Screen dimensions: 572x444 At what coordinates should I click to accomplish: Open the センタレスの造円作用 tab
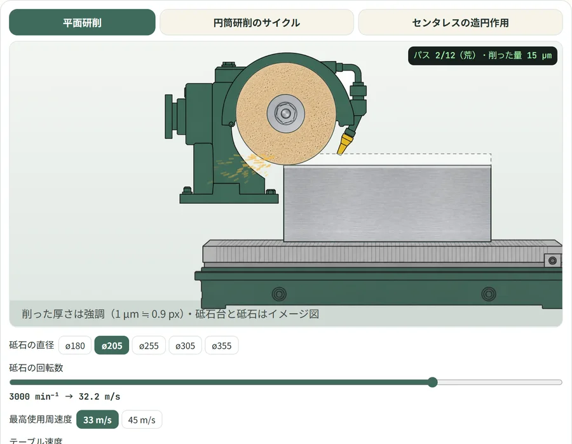pyautogui.click(x=460, y=23)
